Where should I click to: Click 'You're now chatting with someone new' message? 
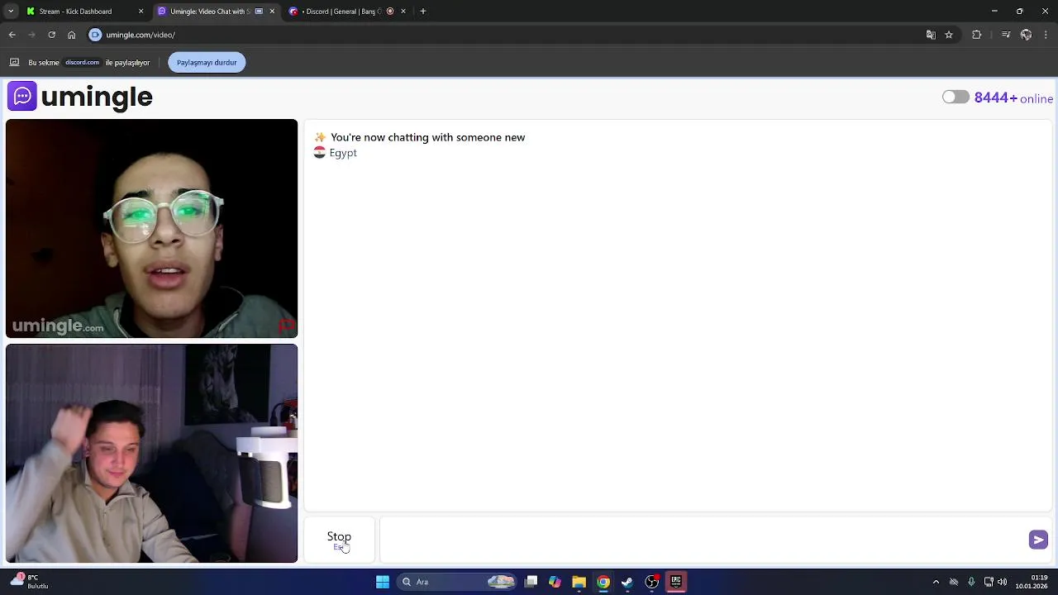coord(427,137)
